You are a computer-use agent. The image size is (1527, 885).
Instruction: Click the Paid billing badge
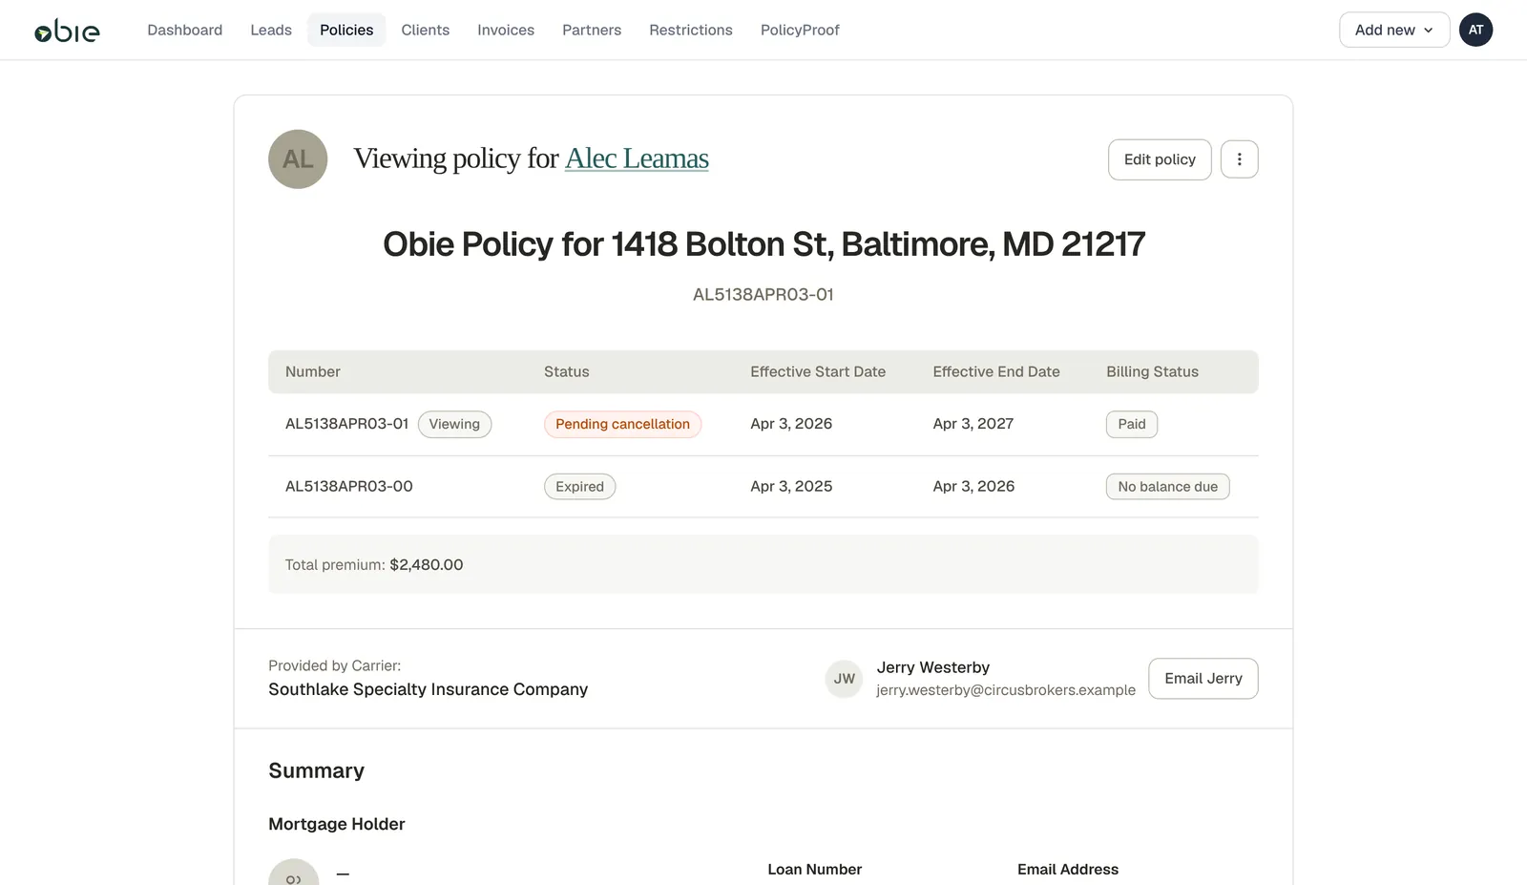1132,424
